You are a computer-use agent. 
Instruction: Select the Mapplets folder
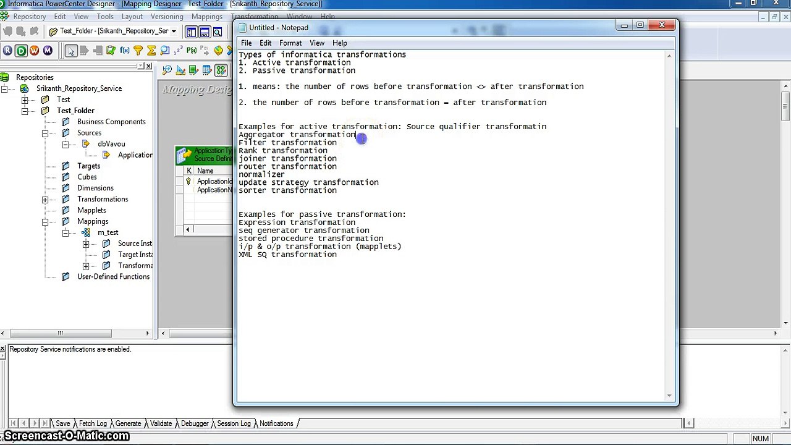91,210
